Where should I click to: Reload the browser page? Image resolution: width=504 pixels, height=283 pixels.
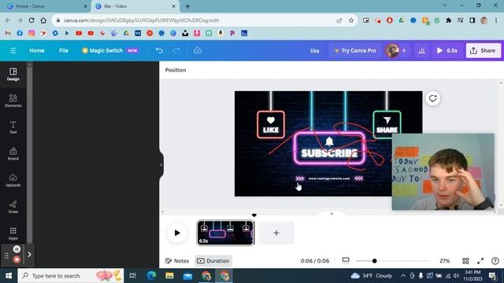(31, 20)
